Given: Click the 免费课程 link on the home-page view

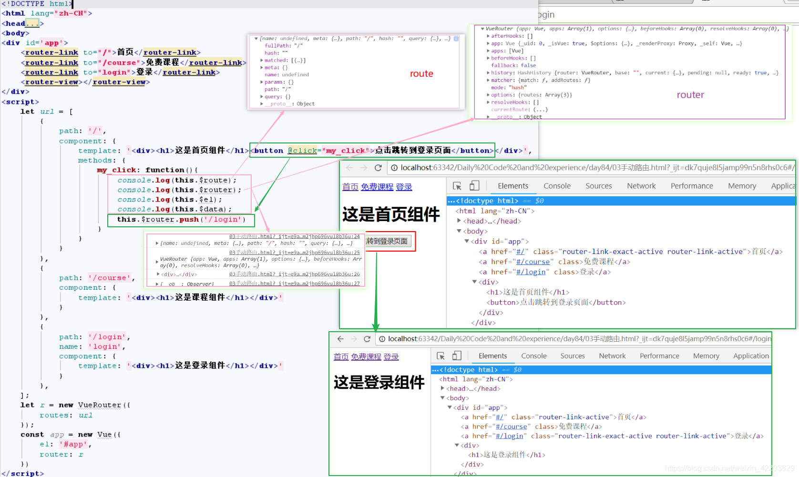Looking at the screenshot, I should 377,187.
